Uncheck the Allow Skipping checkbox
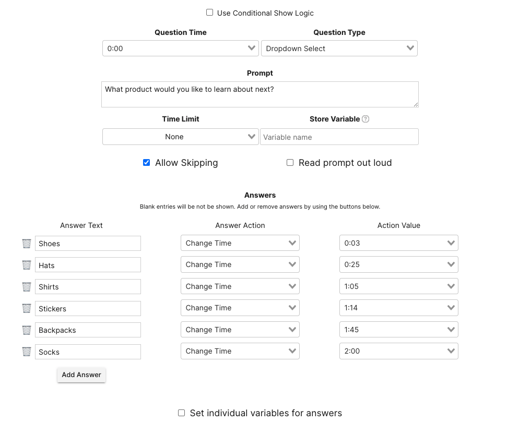 (147, 163)
